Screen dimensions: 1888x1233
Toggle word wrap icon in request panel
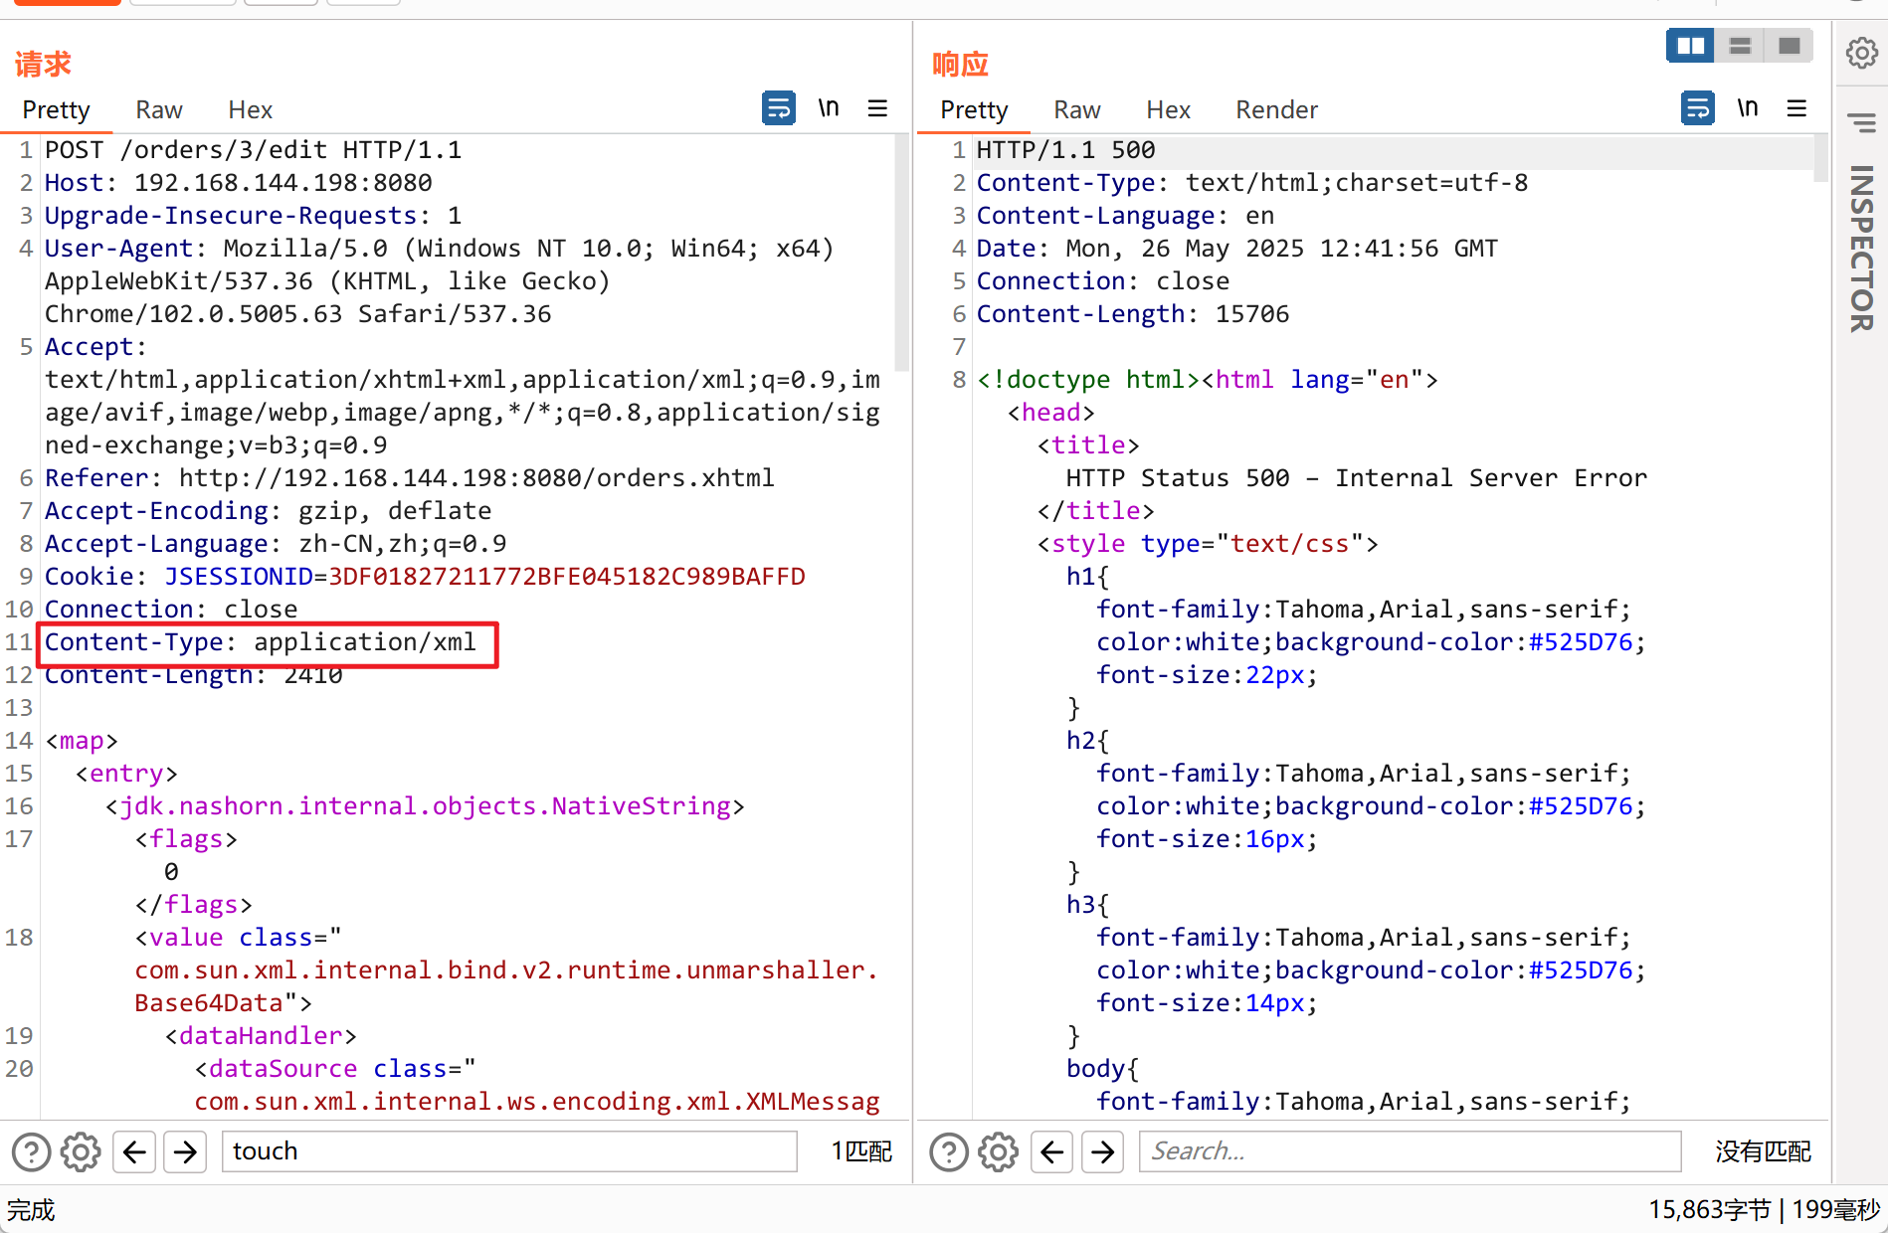coord(778,107)
